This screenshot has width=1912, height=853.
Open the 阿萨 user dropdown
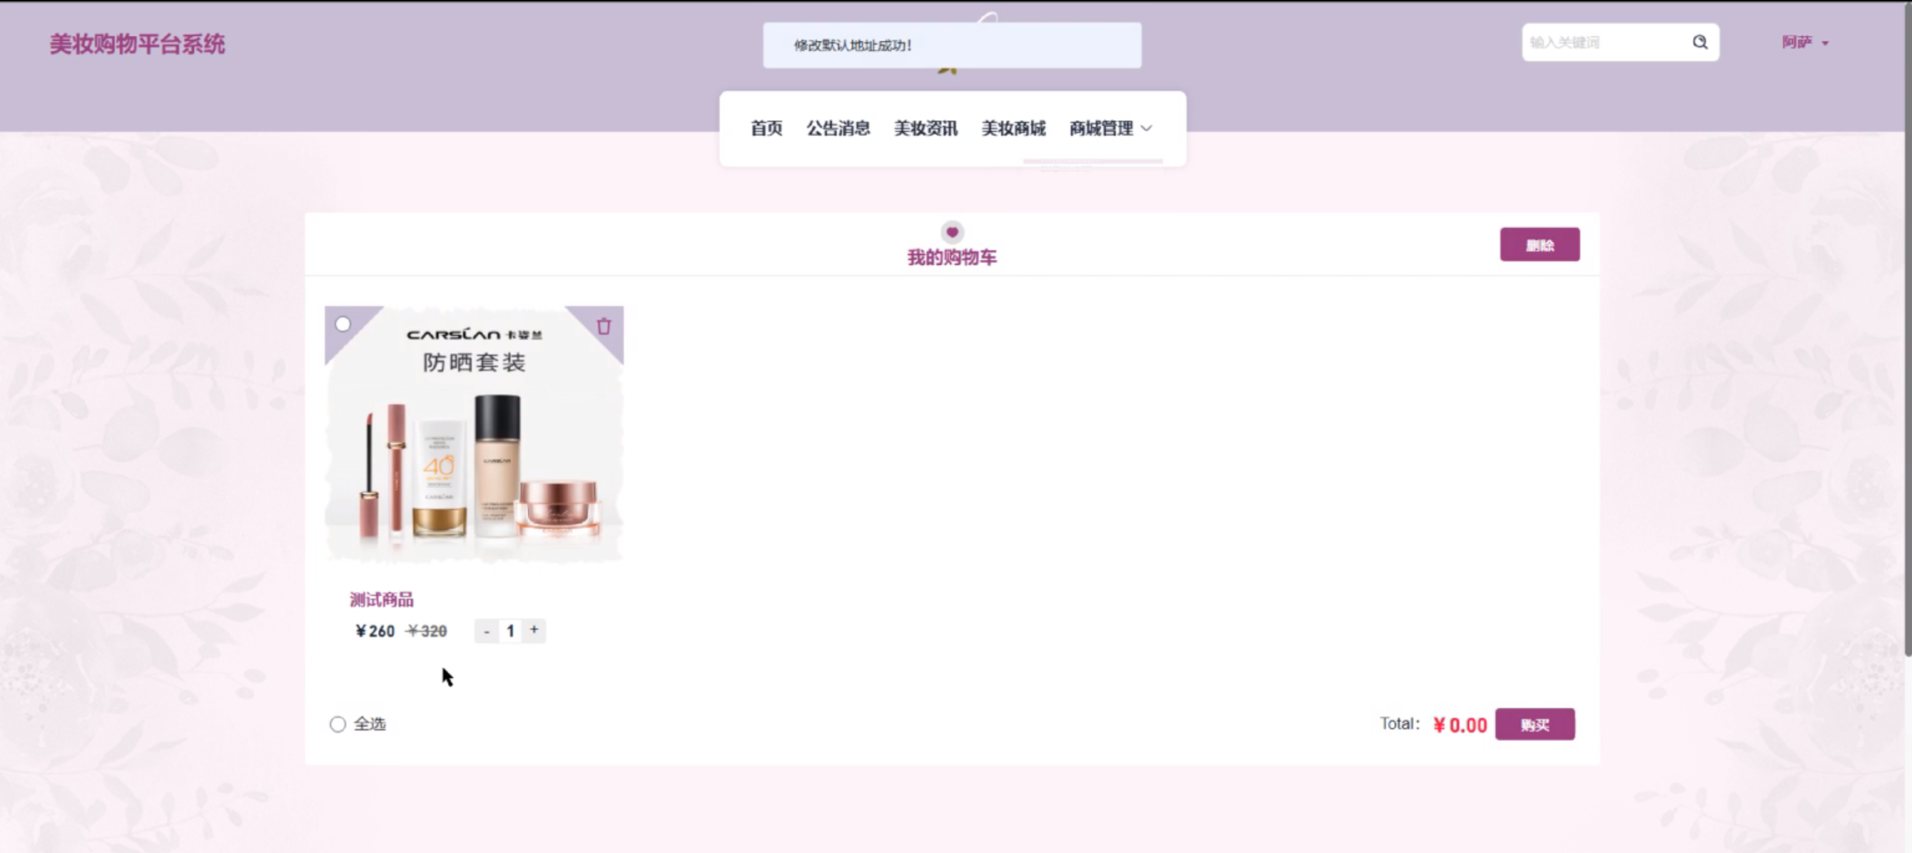[x=1797, y=42]
